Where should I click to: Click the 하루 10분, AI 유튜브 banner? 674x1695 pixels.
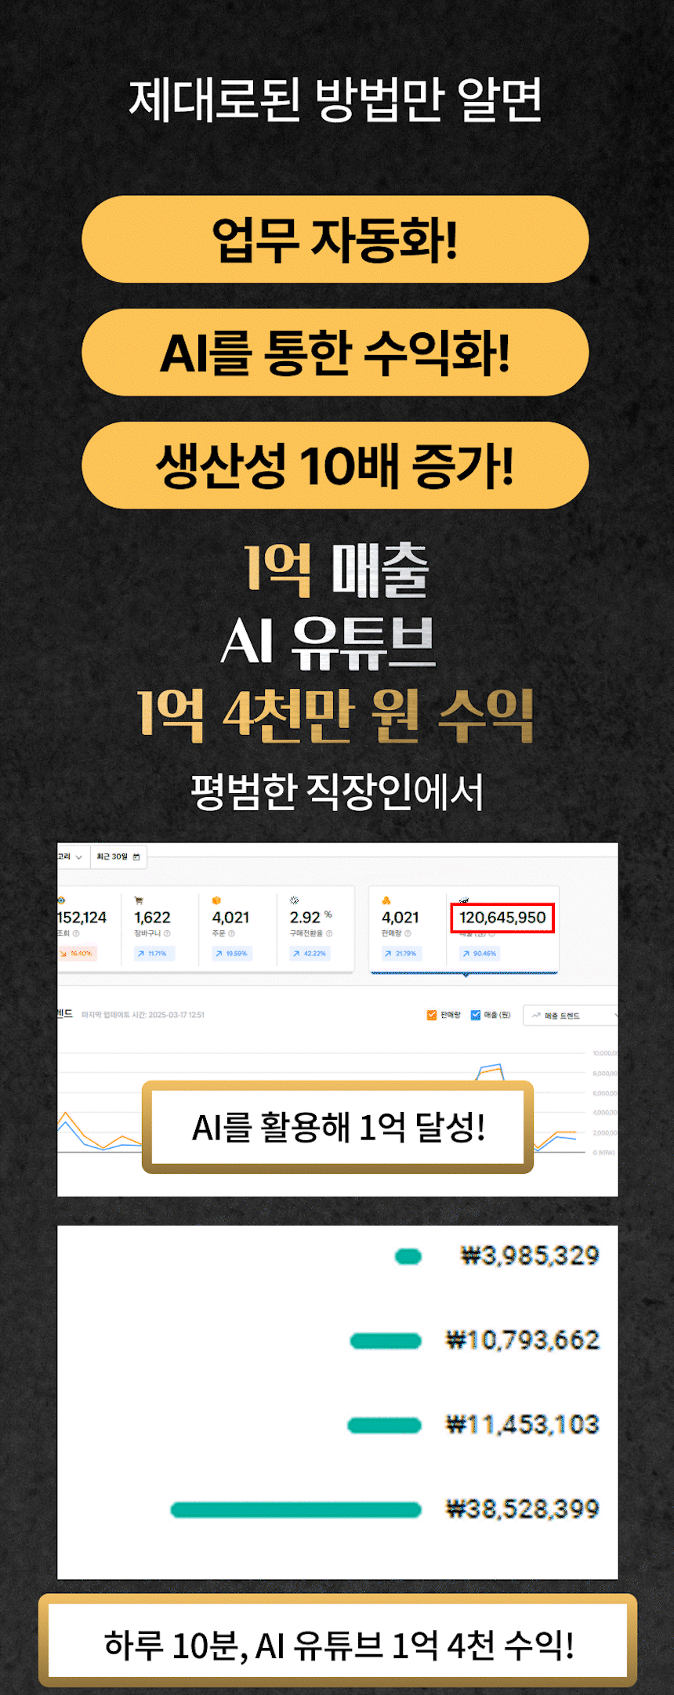coord(338,1645)
